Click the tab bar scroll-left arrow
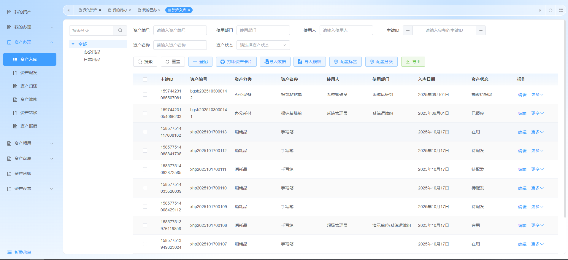The width and height of the screenshot is (568, 260). (x=69, y=10)
